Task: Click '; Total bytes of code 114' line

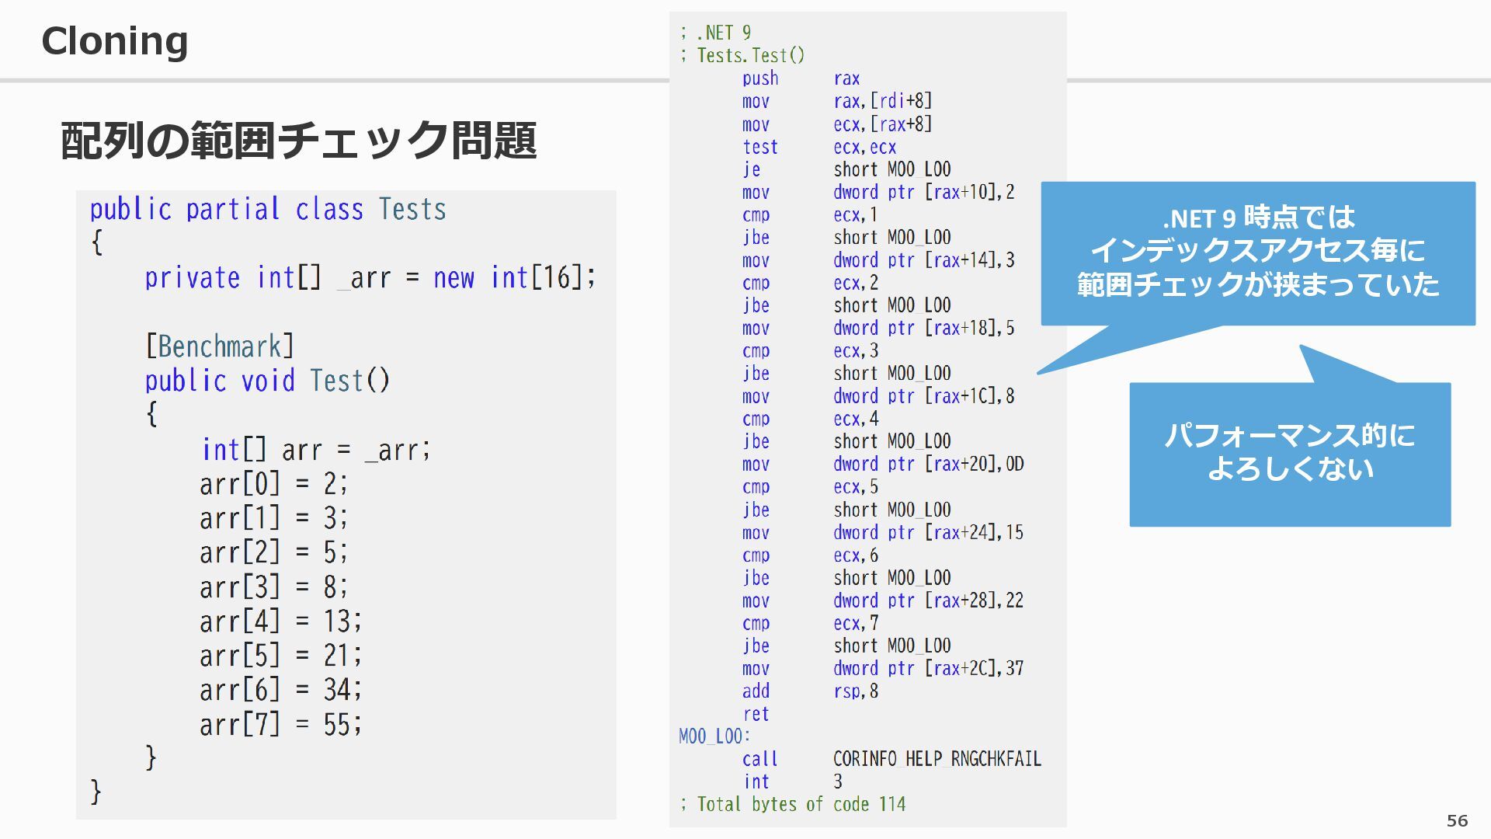Action: pyautogui.click(x=793, y=804)
